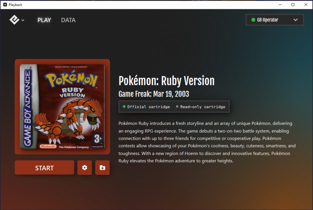This screenshot has width=313, height=210.
Task: Switch to the DATA tab
Action: pos(68,20)
